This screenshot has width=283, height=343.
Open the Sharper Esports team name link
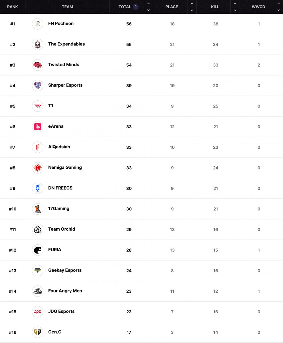pyautogui.click(x=65, y=85)
